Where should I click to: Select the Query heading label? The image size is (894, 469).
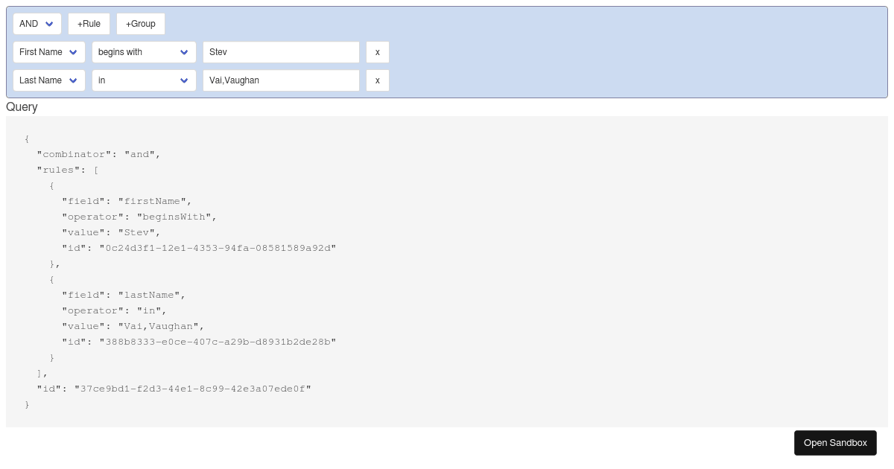tap(22, 107)
